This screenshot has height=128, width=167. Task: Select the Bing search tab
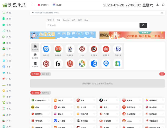tap(86, 20)
